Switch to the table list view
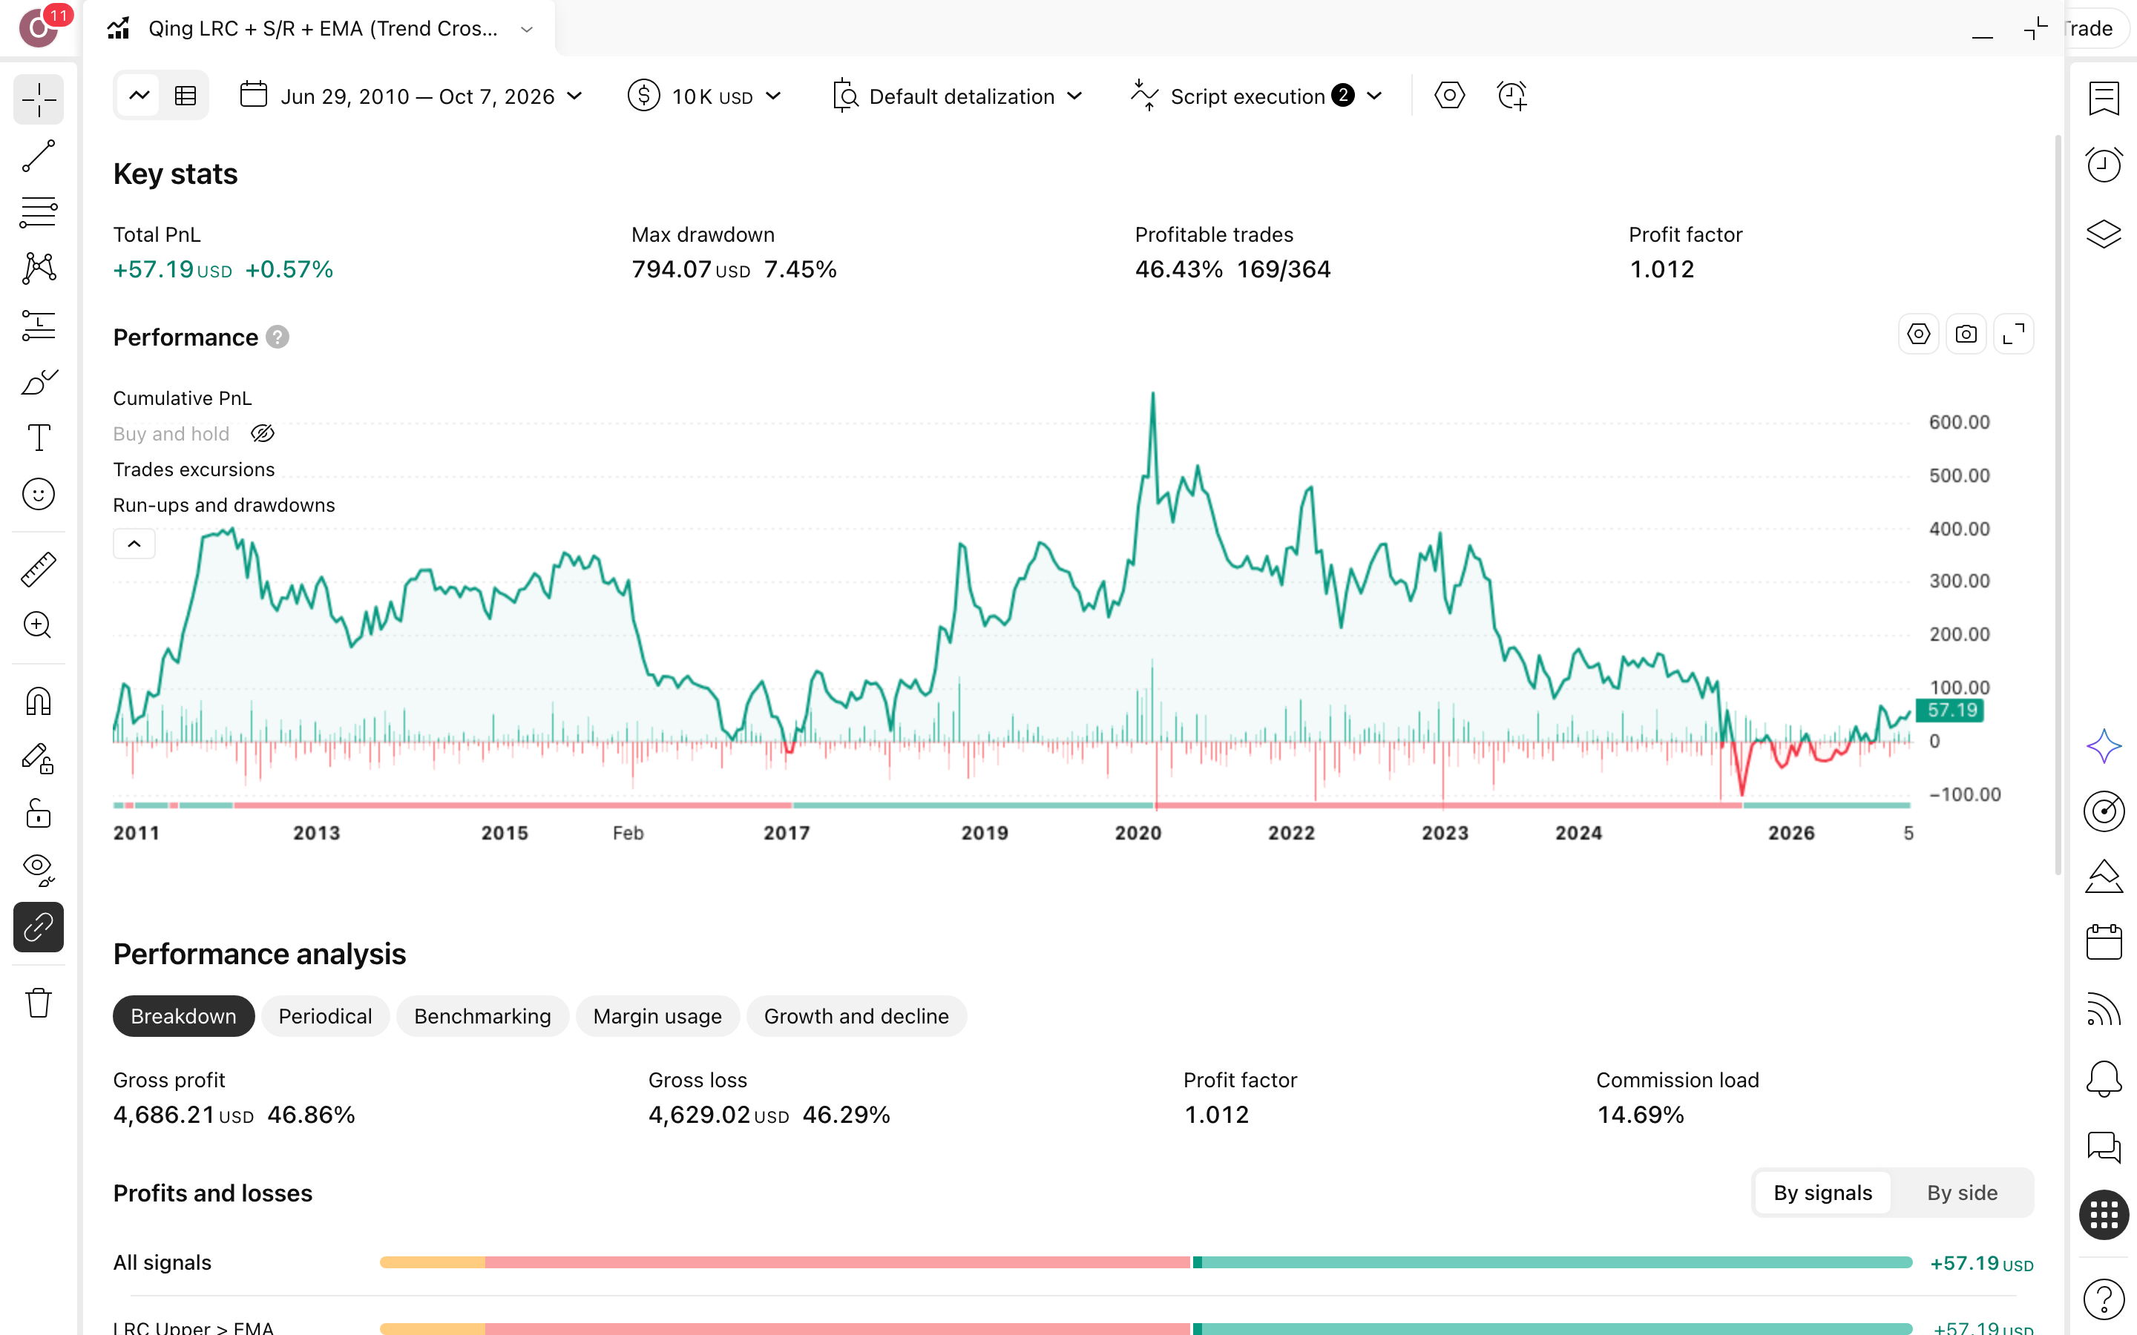This screenshot has width=2137, height=1335. (x=186, y=96)
